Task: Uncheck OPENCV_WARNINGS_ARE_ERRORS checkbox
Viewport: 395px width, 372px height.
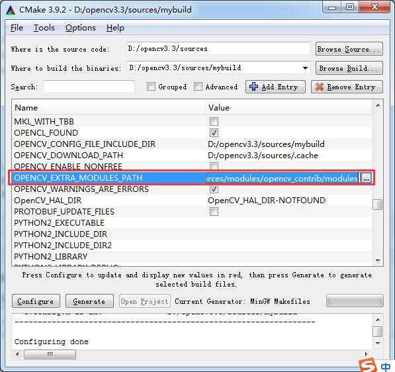Action: pyautogui.click(x=214, y=189)
